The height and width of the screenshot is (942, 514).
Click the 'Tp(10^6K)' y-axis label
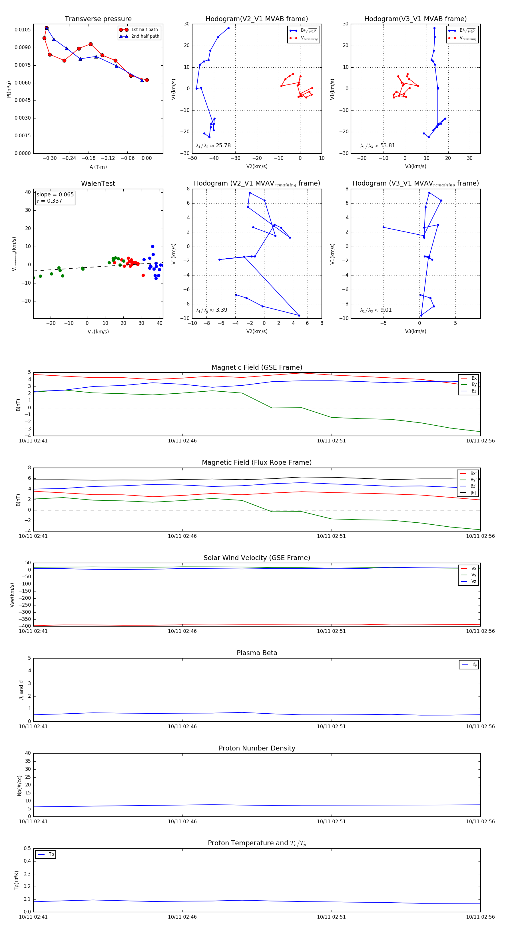tap(17, 880)
